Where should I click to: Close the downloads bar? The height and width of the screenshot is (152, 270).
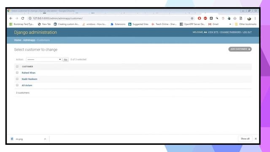tap(256, 139)
